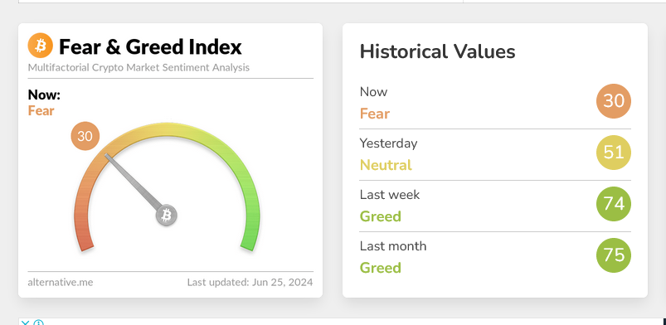Click the Multifactorial Crypto Market Sentiment subtitle

[139, 67]
